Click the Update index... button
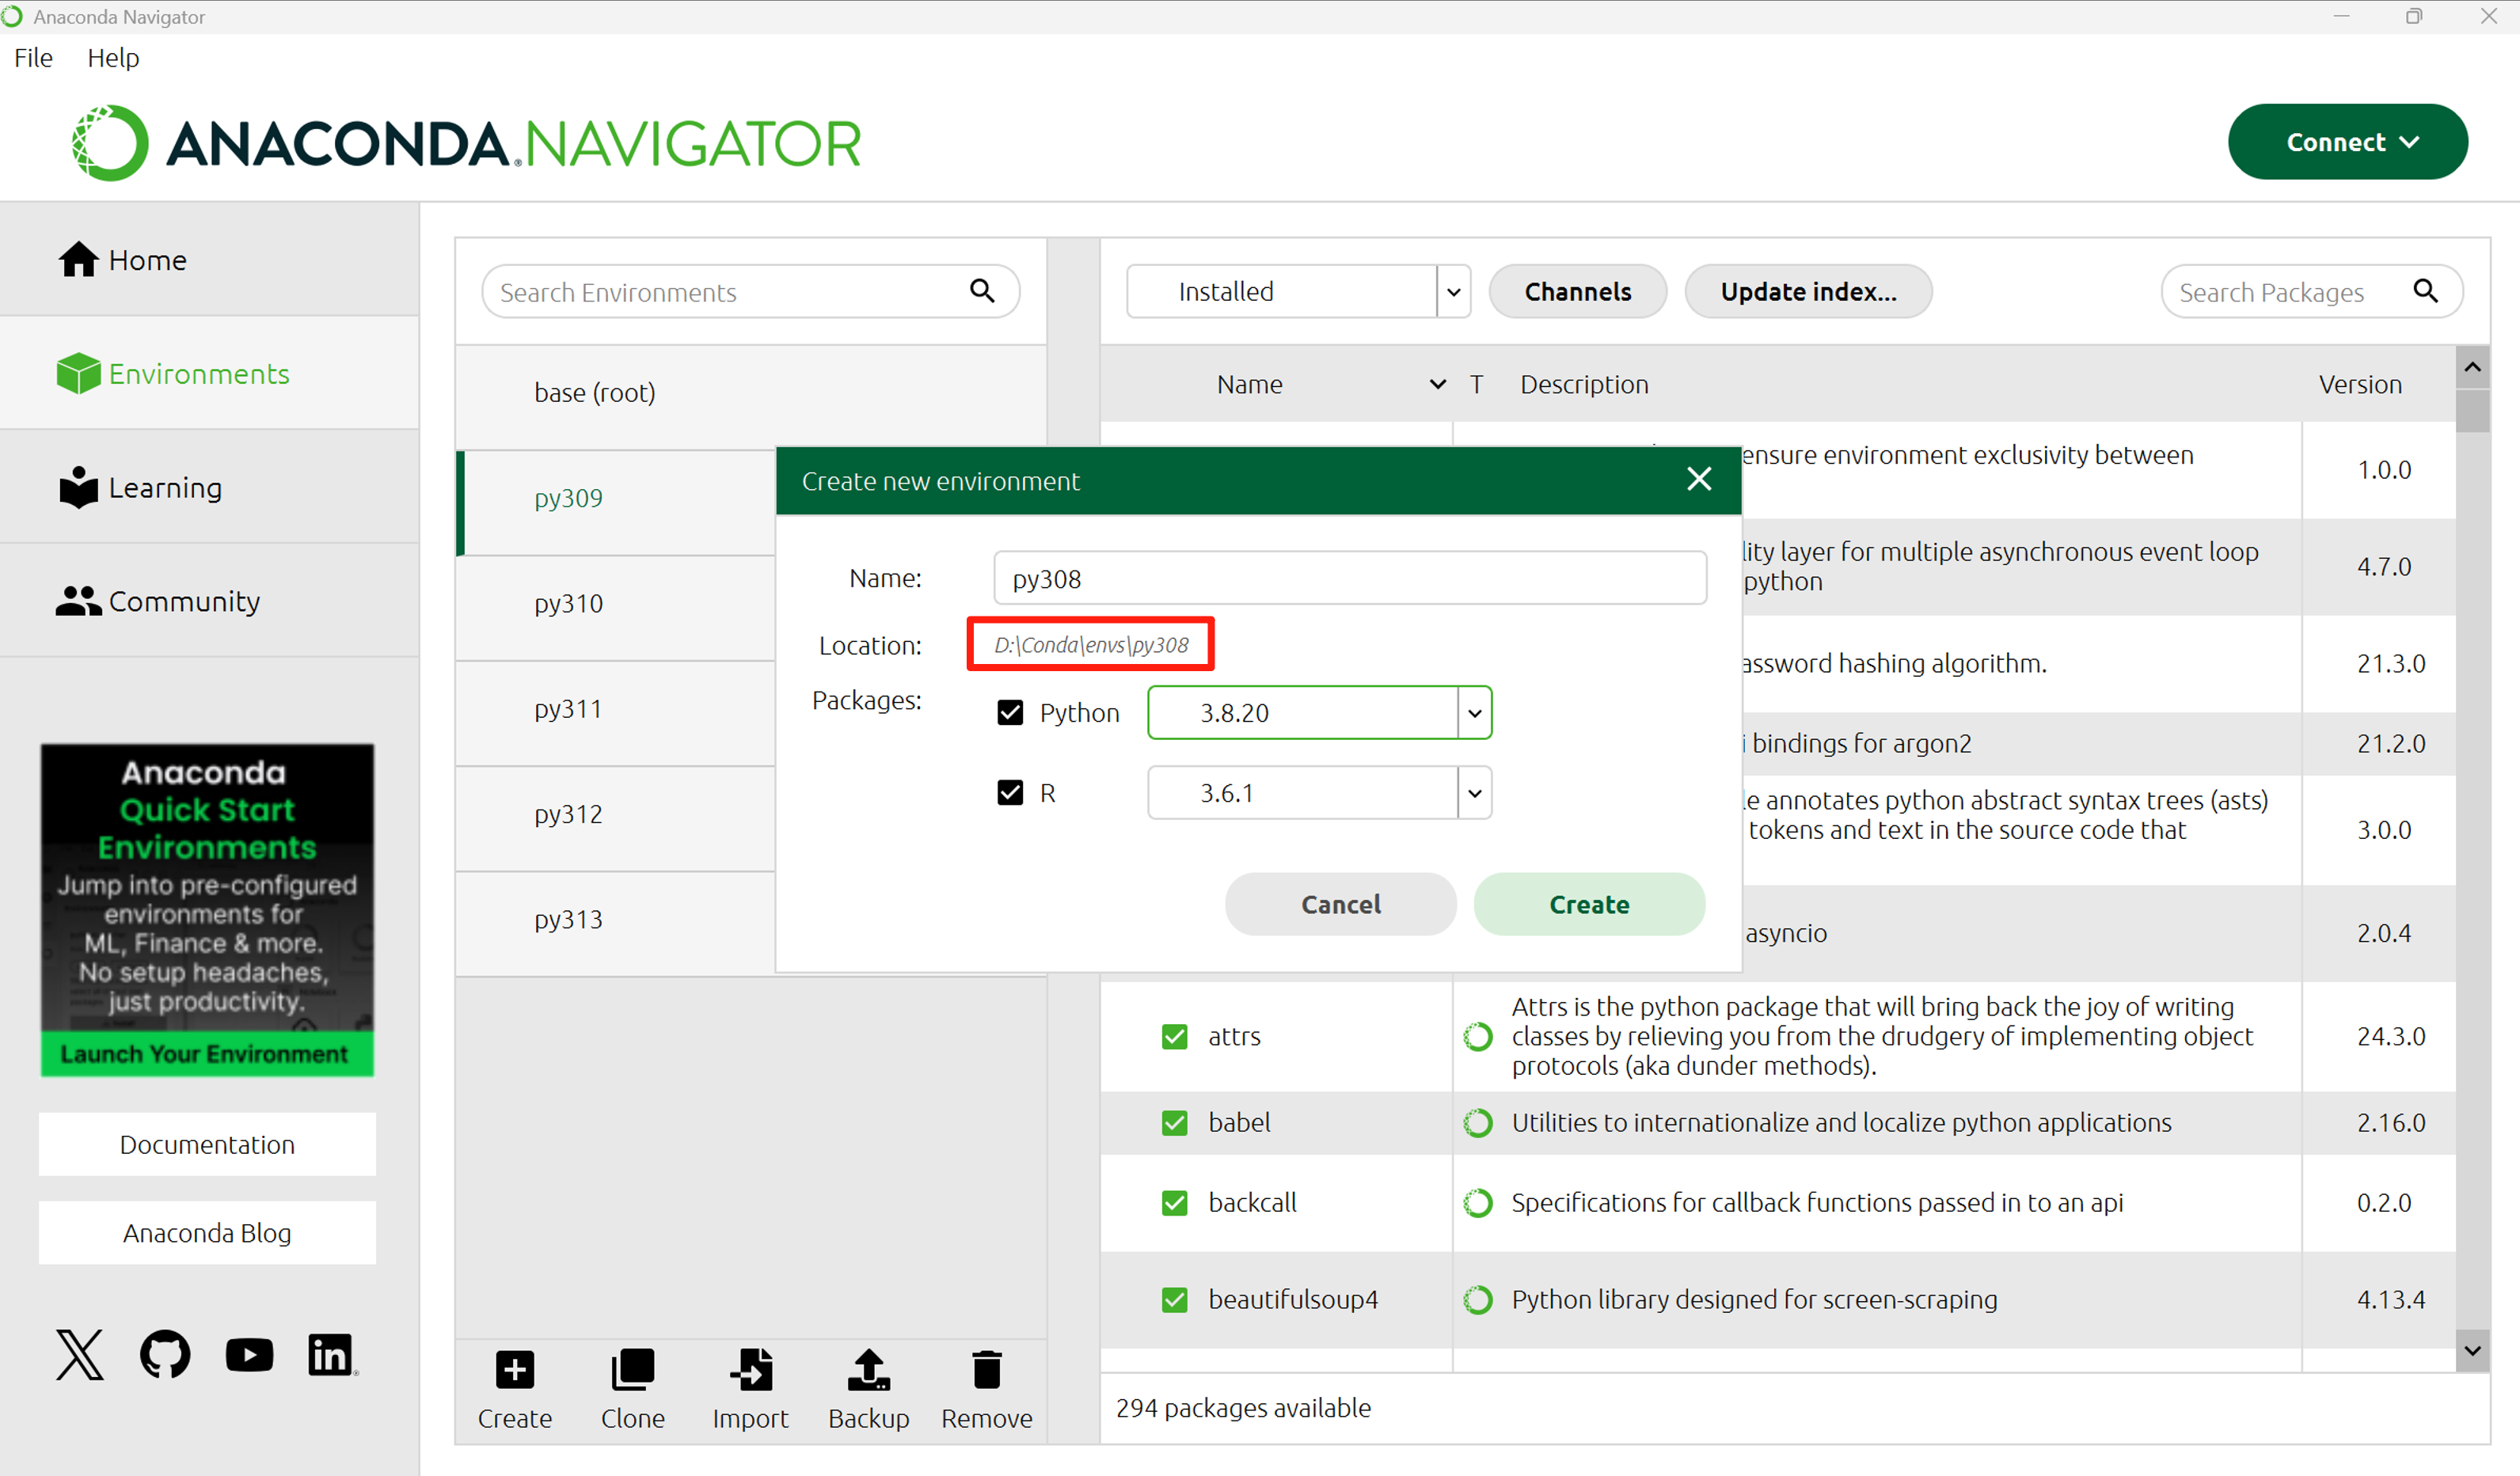 (x=1808, y=290)
